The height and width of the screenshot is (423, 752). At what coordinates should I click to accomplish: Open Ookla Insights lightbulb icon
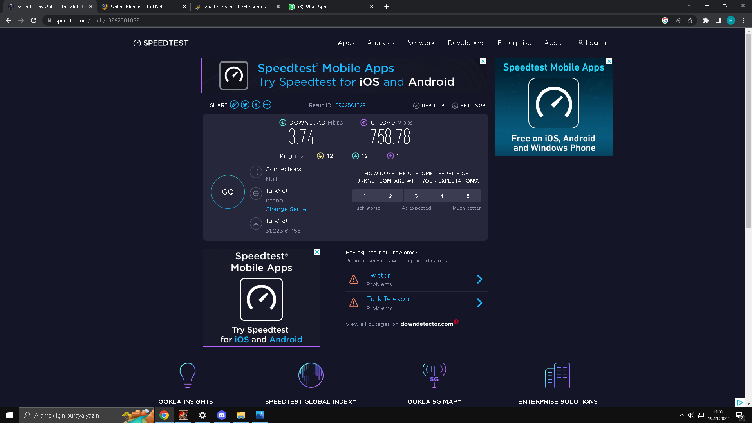[x=188, y=375]
